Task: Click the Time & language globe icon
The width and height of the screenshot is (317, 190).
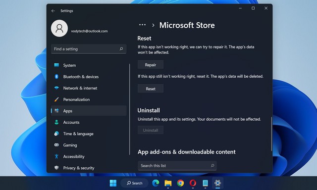Action: click(56, 134)
